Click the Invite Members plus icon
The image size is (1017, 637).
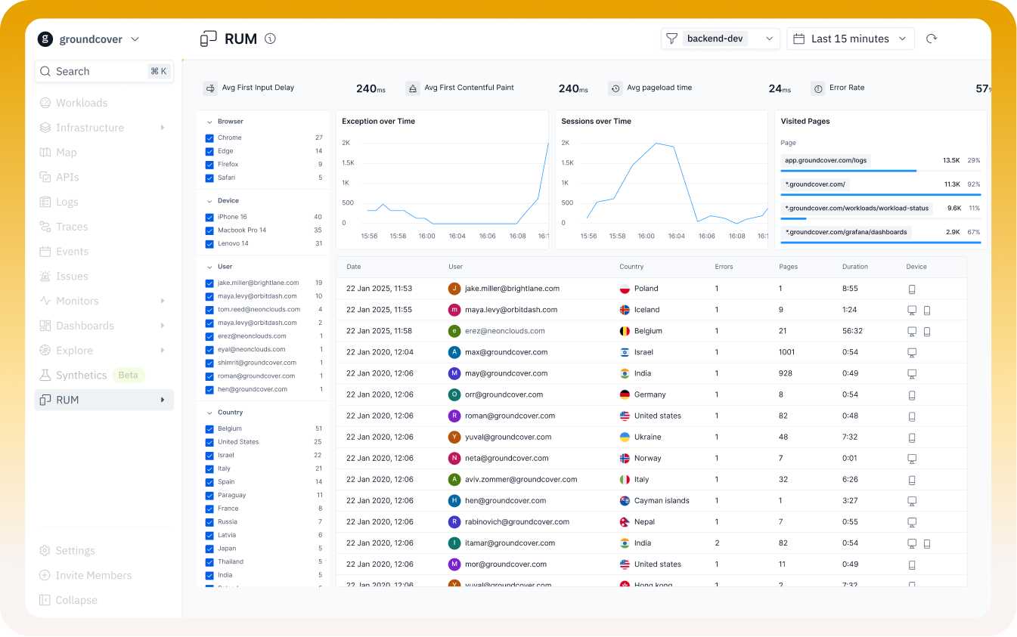(x=45, y=575)
